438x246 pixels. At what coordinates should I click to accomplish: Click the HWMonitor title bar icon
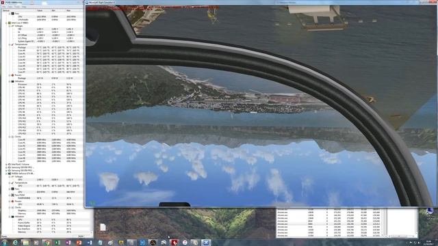3,2
